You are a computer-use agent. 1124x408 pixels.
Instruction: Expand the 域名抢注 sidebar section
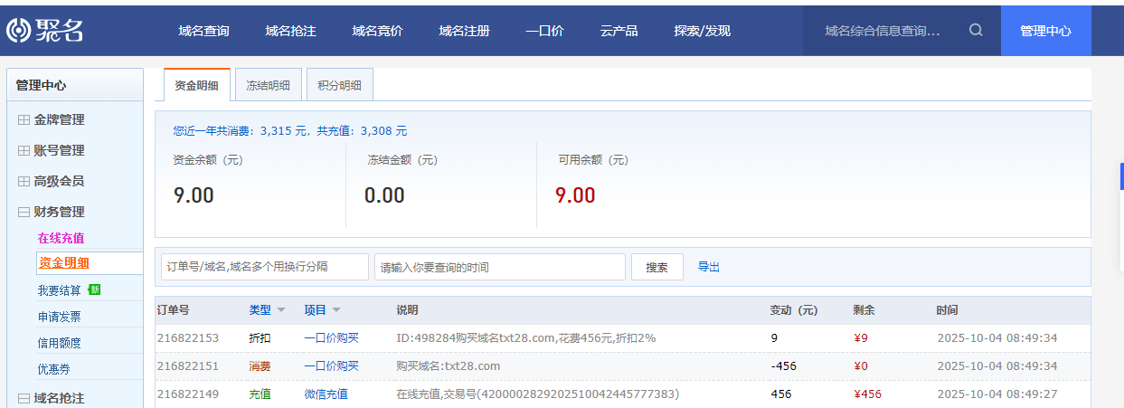click(24, 397)
